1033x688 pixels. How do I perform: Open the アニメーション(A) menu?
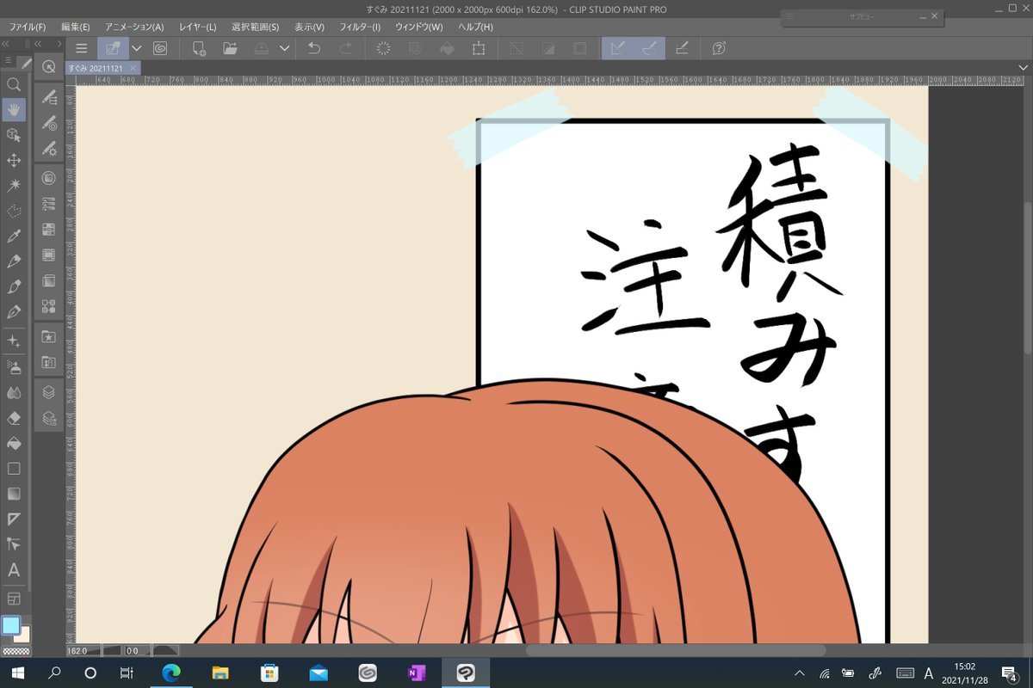(134, 27)
